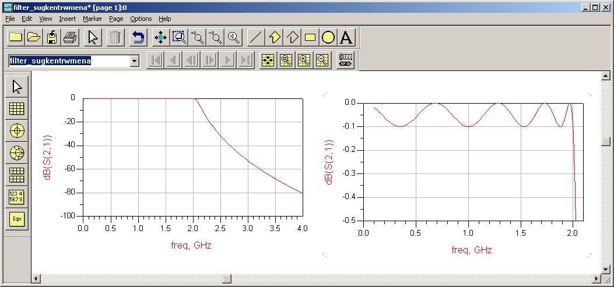Insert a data list with 1234 icon
This screenshot has height=287, width=614.
[17, 196]
